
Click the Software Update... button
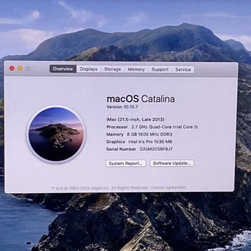(172, 163)
